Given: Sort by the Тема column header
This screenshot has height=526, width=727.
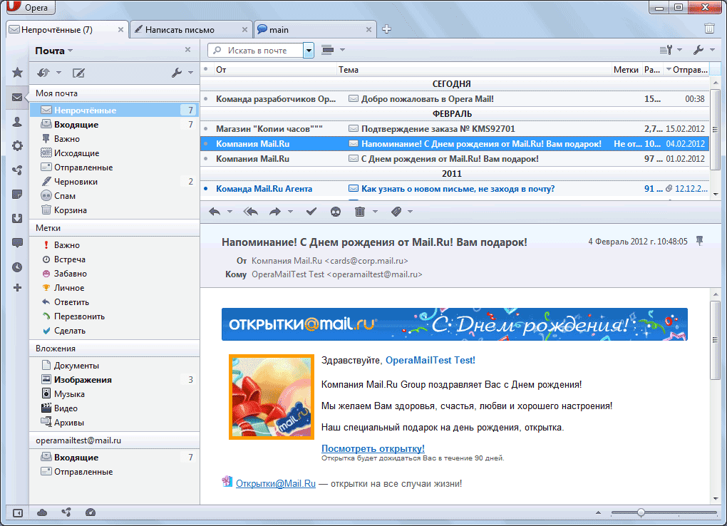Looking at the screenshot, I should (473, 70).
